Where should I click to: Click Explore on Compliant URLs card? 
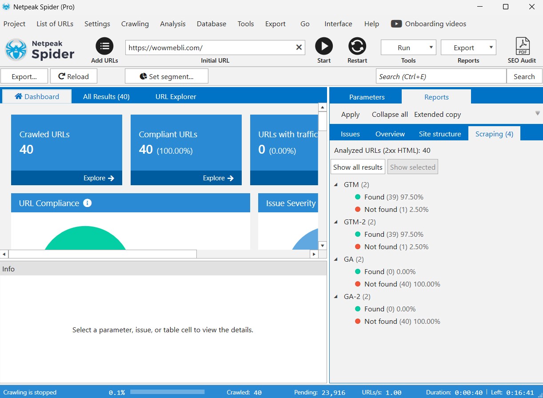tap(218, 178)
